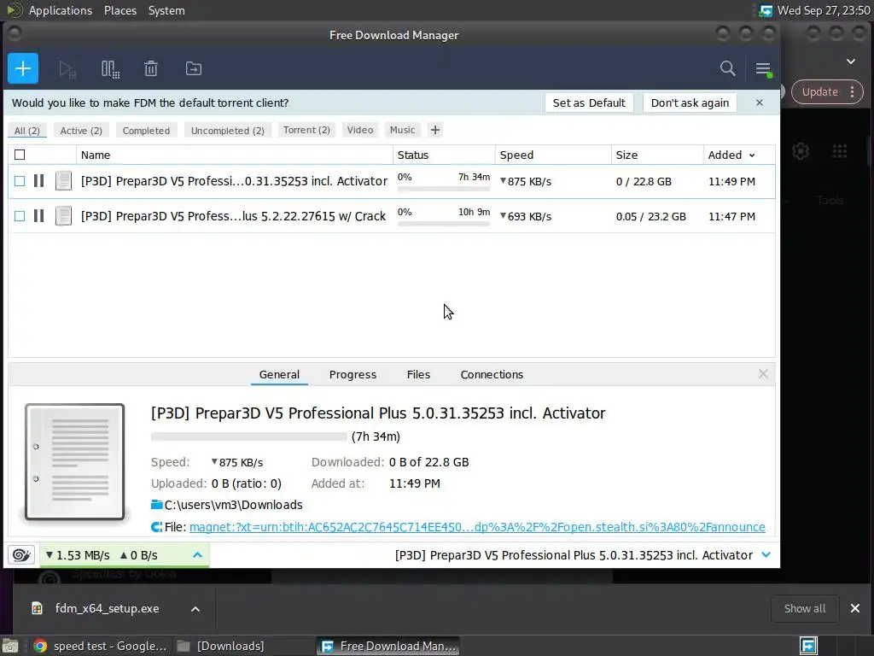Click the progress bar in General panel

point(248,436)
